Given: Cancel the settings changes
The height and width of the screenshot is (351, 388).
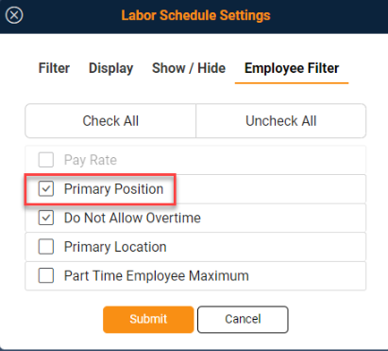Looking at the screenshot, I should (243, 319).
